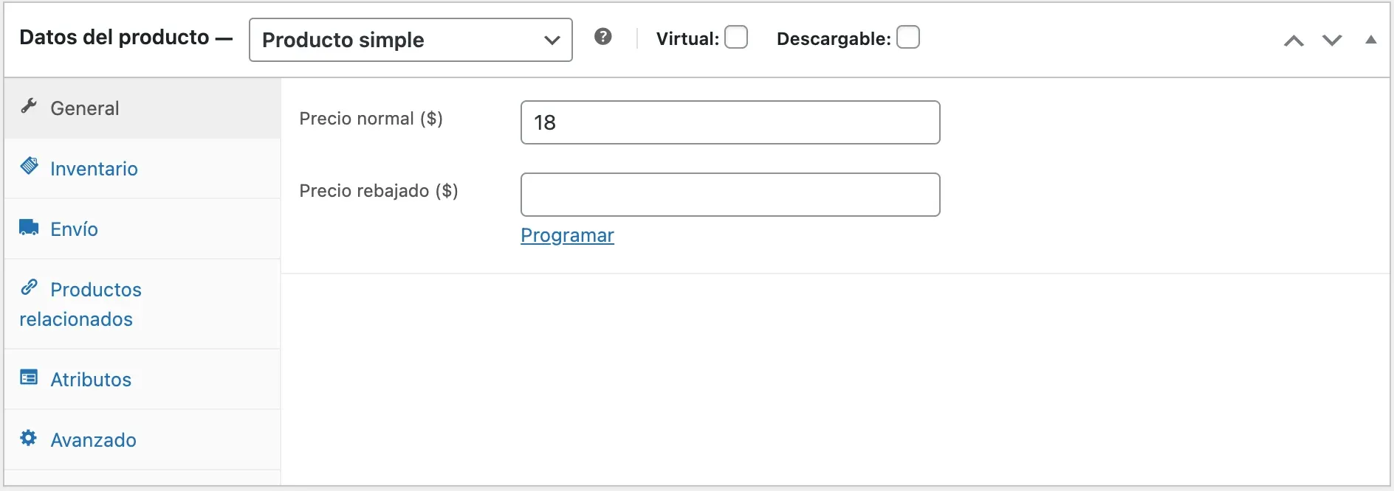Check the Descargable option

pos(909,35)
